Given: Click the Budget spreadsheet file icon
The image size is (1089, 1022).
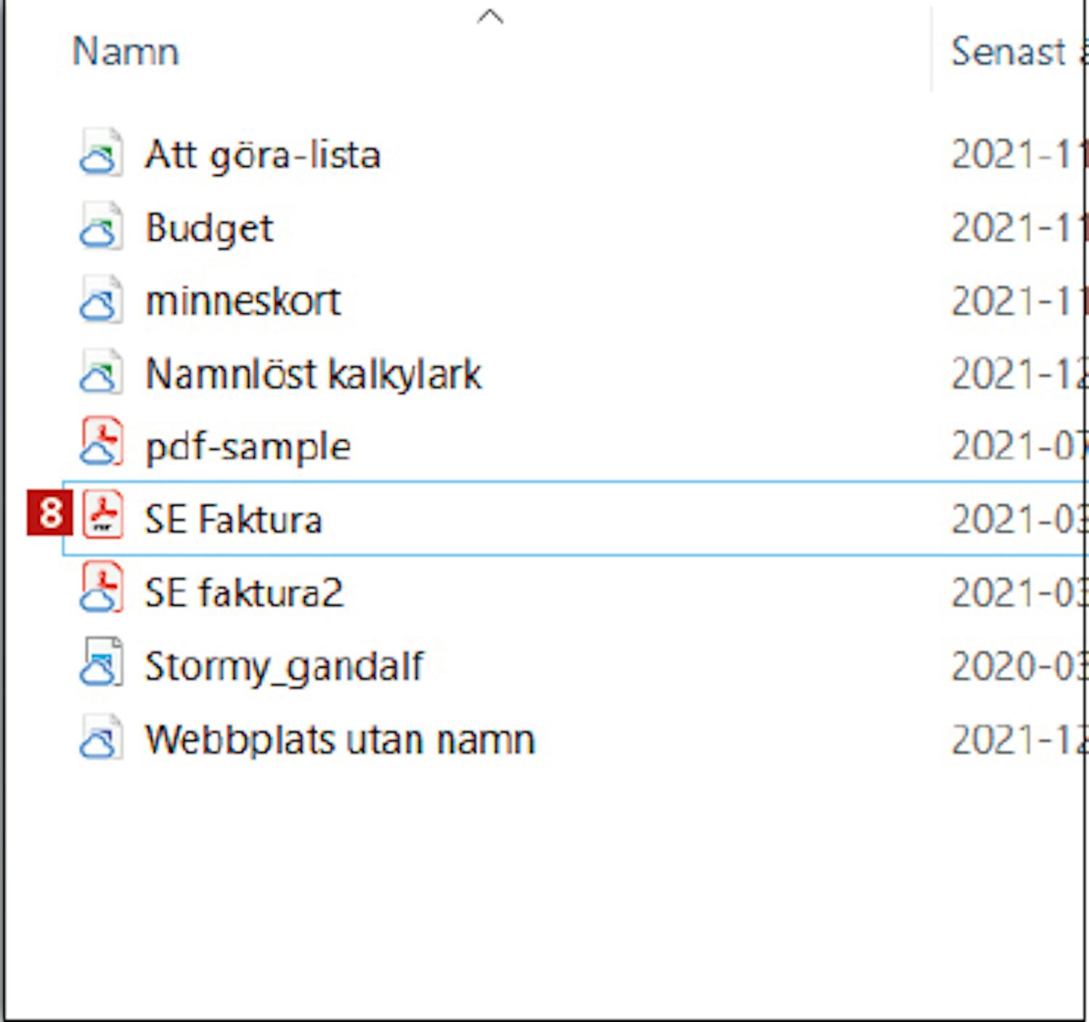Looking at the screenshot, I should (101, 227).
